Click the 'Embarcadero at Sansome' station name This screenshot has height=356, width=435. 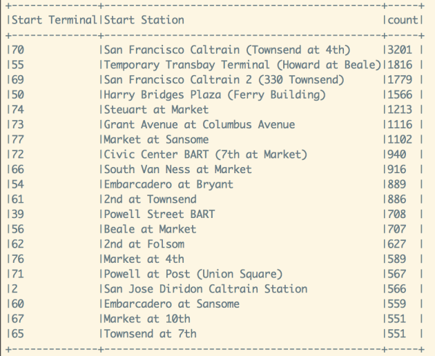[172, 304]
